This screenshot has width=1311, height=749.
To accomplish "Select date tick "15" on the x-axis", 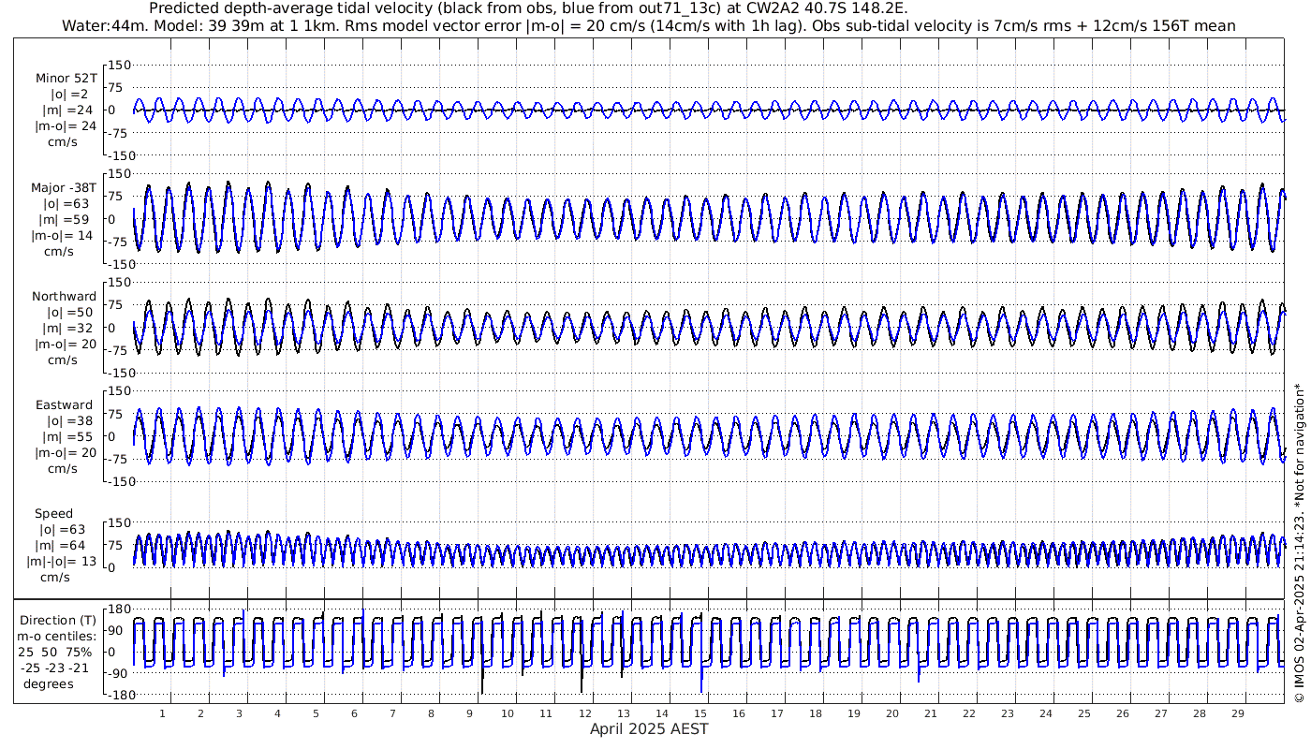I will tap(700, 713).
